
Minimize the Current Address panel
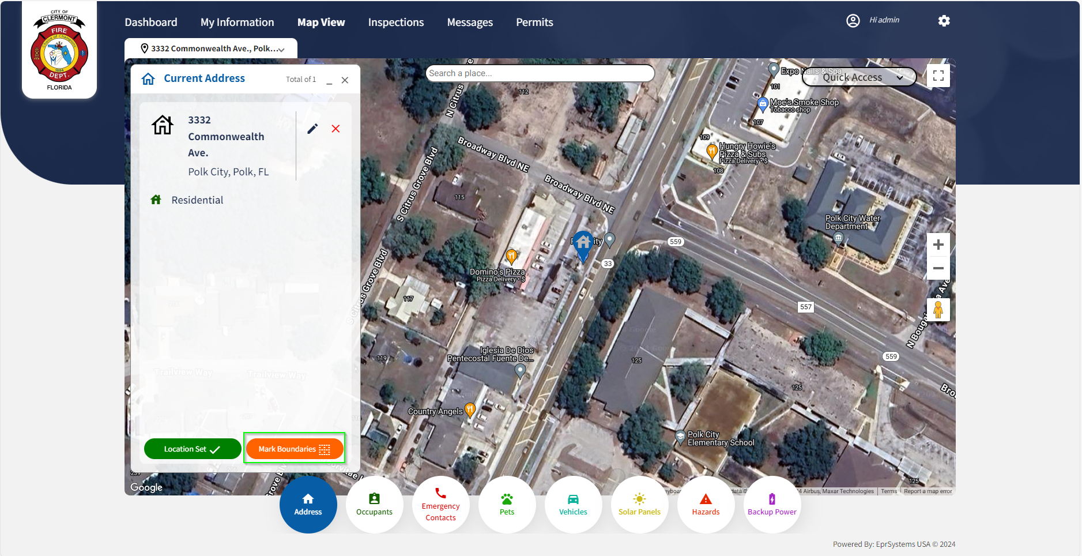329,81
